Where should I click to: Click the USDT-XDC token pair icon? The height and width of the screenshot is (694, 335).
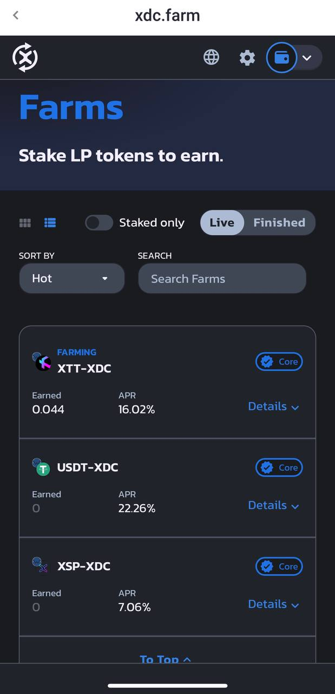[42, 467]
